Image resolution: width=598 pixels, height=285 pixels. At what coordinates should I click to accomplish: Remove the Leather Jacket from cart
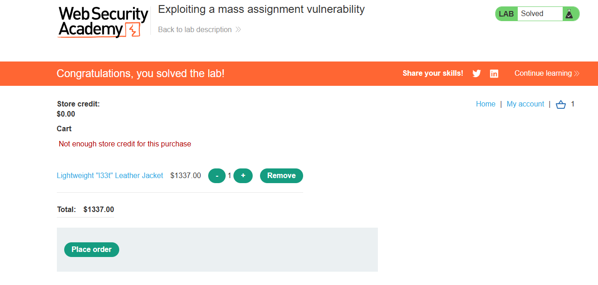pos(281,176)
